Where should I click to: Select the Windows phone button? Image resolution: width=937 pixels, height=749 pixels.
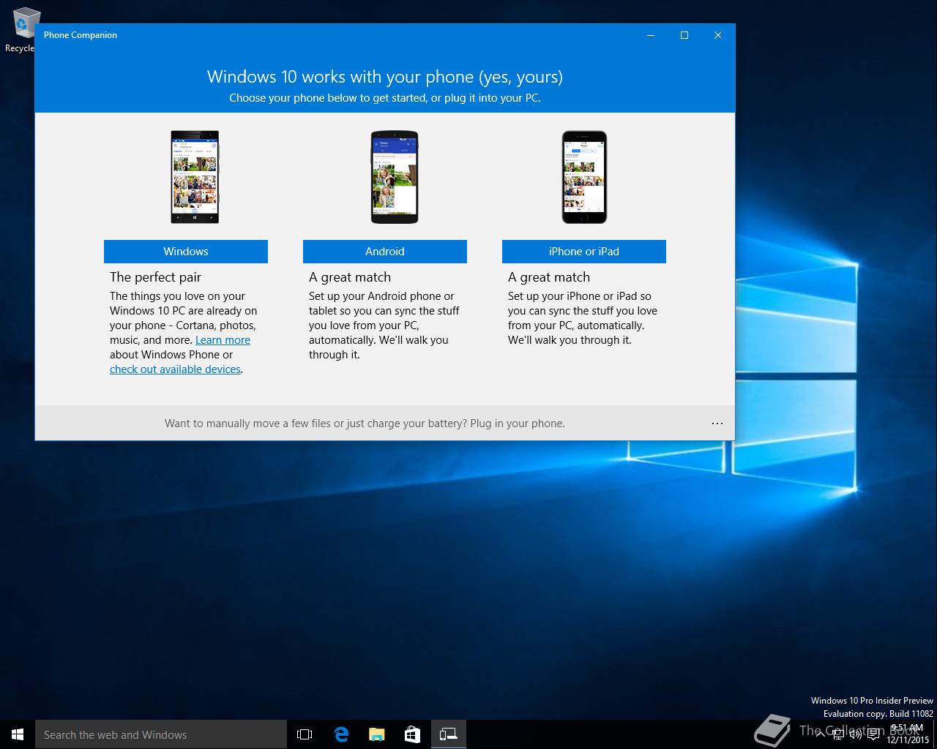(186, 252)
